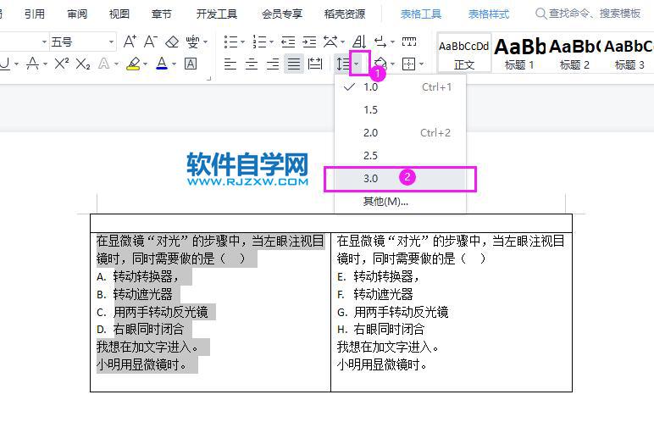Image resolution: width=654 pixels, height=439 pixels.
Task: Apply yellow highlighter to text
Action: tap(134, 64)
